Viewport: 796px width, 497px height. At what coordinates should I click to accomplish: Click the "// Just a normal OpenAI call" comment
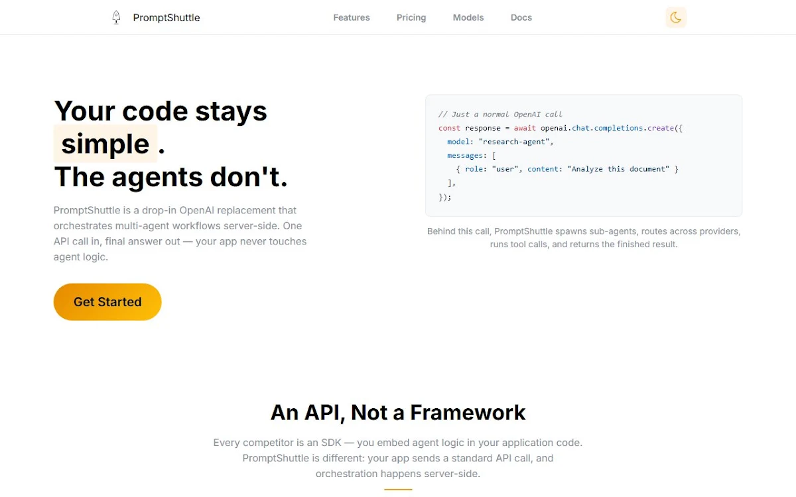[500, 114]
